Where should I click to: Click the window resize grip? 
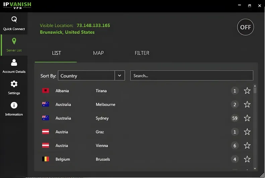coord(262,175)
